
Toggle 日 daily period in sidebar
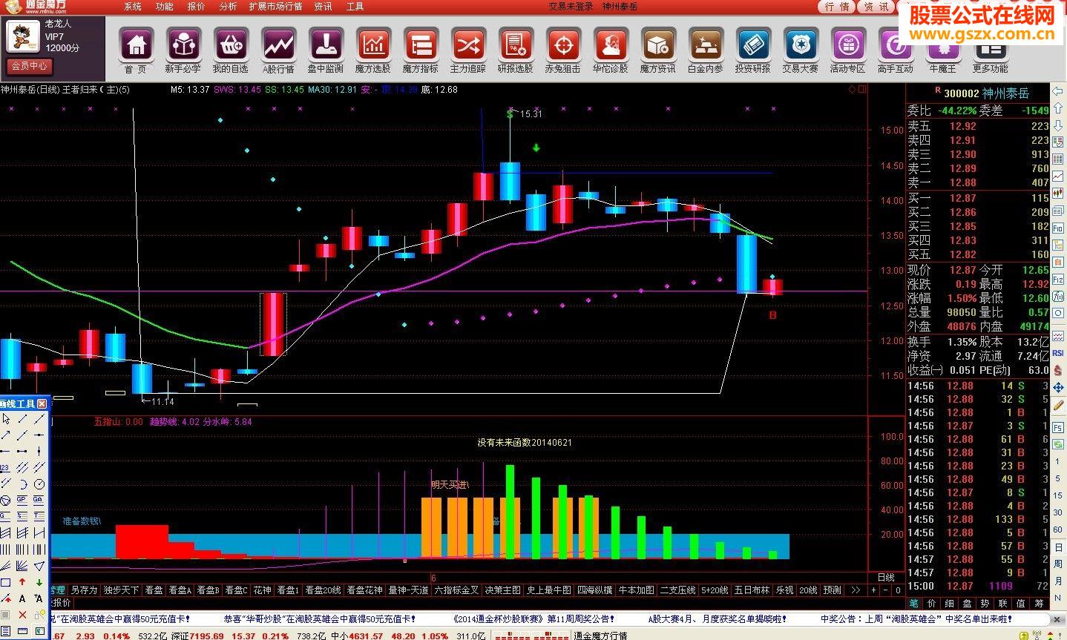coord(1058,547)
